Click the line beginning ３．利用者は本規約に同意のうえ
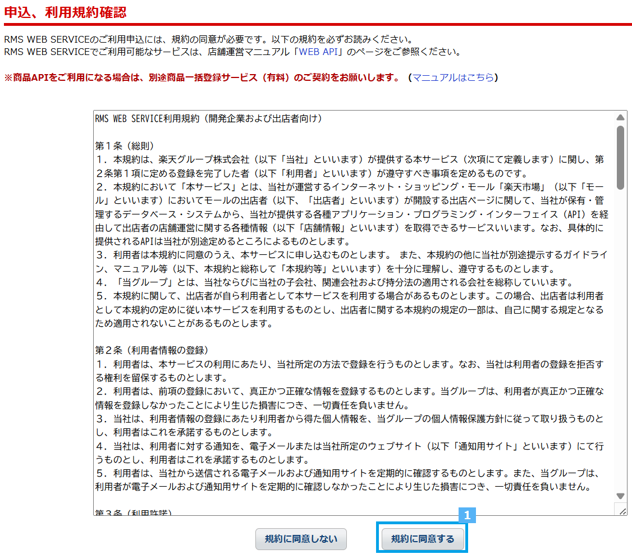This screenshot has width=632, height=554. 351,255
